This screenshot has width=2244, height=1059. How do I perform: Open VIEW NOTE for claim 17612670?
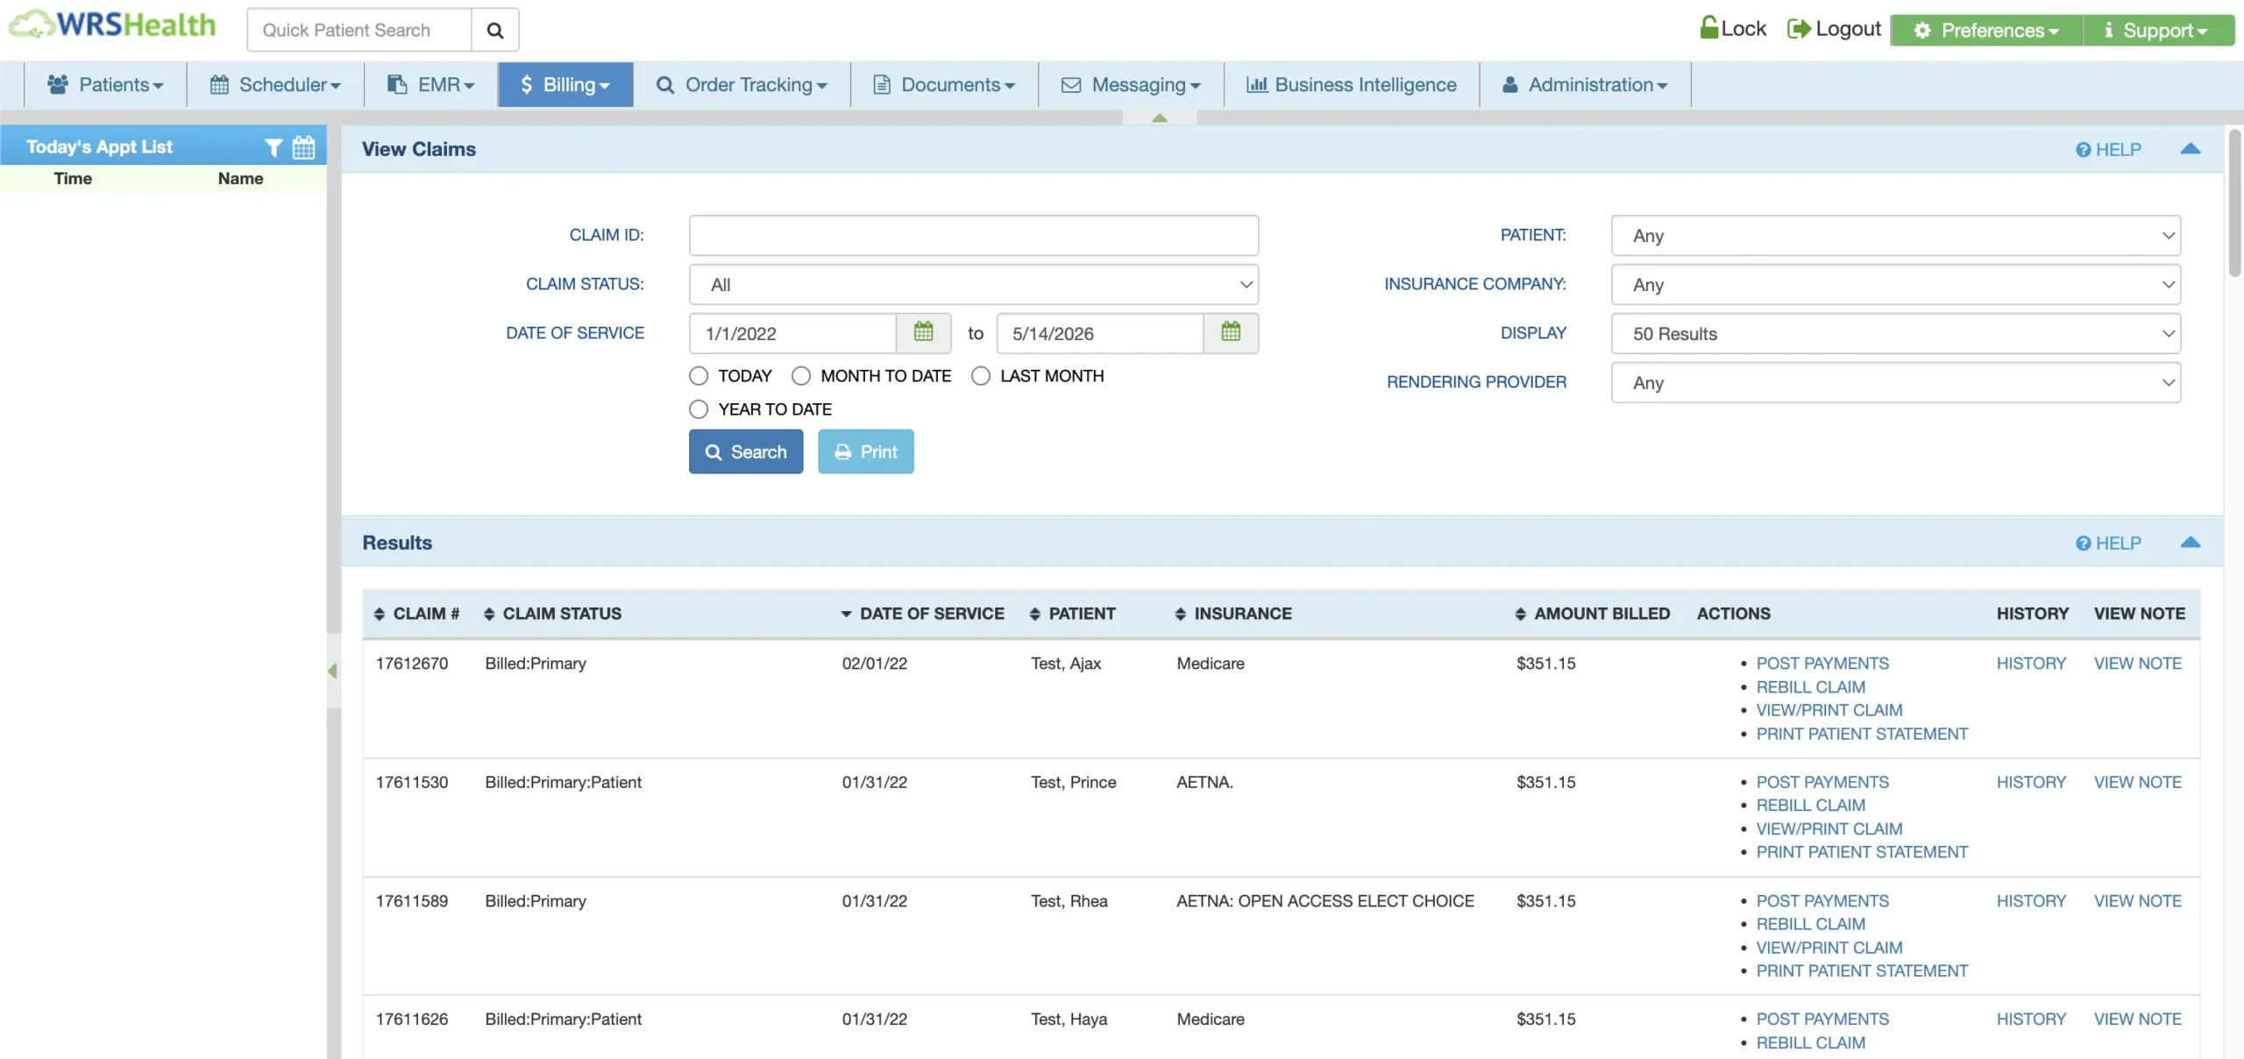[x=2138, y=664]
